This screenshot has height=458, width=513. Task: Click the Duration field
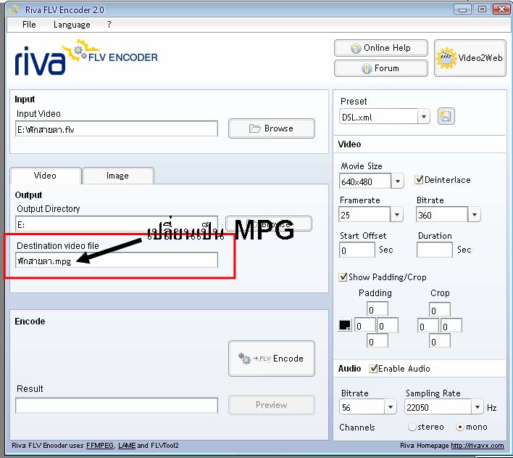coord(435,250)
